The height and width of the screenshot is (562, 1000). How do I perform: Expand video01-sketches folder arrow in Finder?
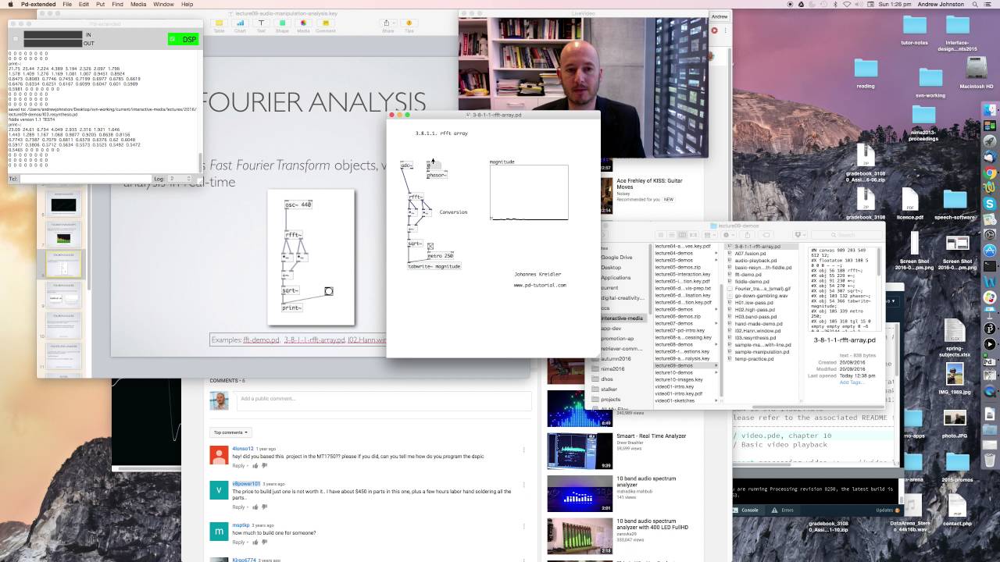[x=716, y=400]
